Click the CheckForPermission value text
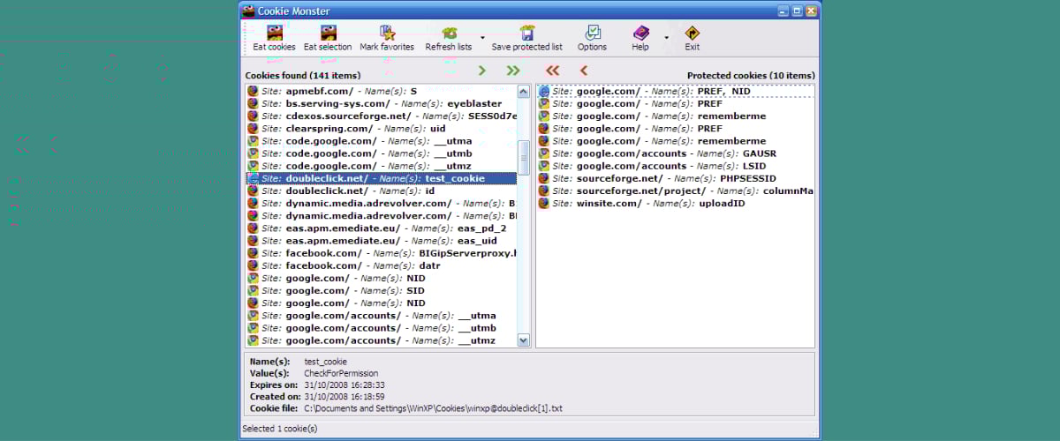 click(341, 373)
